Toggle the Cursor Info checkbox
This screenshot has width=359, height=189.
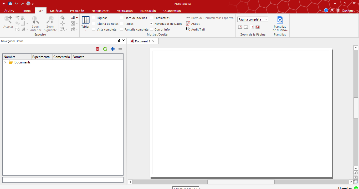click(152, 29)
